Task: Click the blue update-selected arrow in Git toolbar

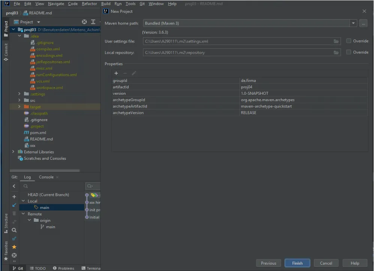Action: tap(14, 205)
